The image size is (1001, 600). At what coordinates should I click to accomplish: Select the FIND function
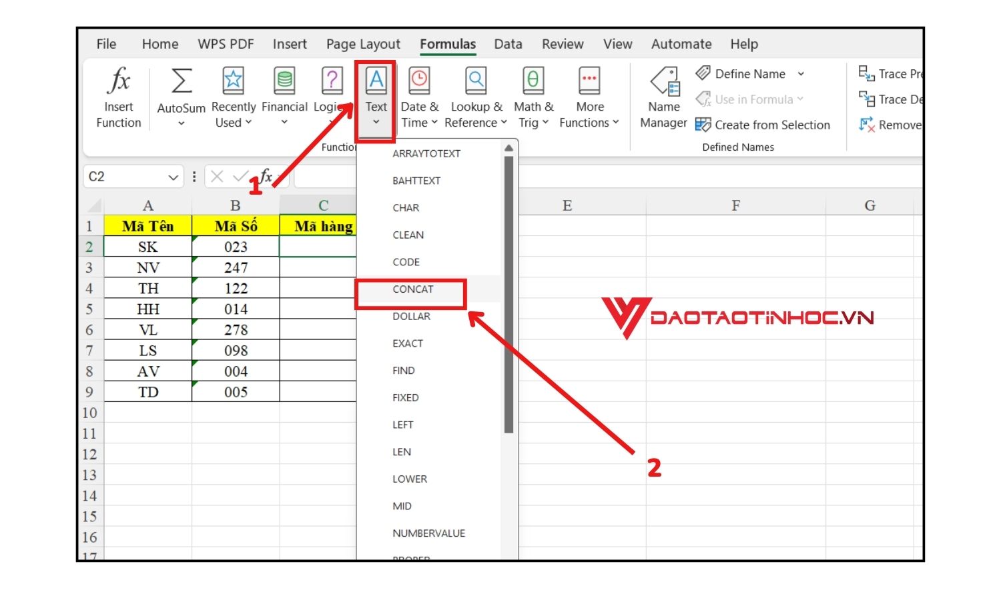pos(428,371)
